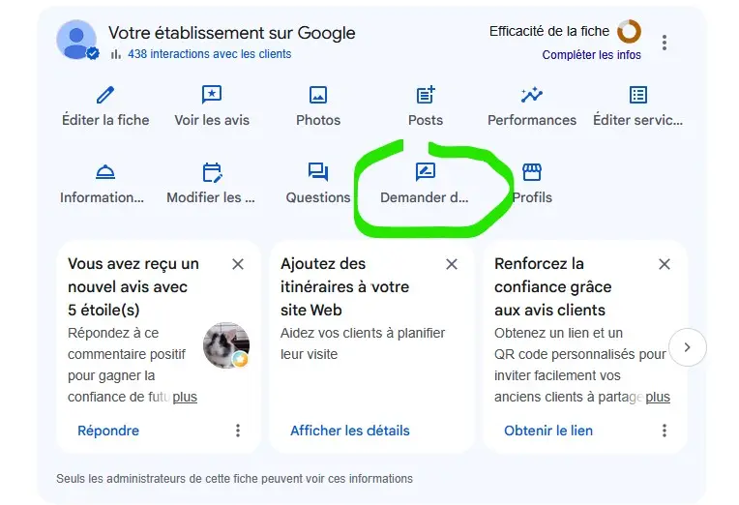Viewport: 739px width, 505px height.
Task: Dismiss the Ajoutez des itinéraires card
Action: pos(452,264)
